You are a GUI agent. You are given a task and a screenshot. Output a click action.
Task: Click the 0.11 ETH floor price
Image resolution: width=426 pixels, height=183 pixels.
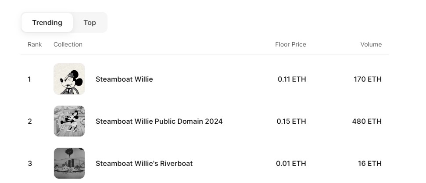[292, 79]
